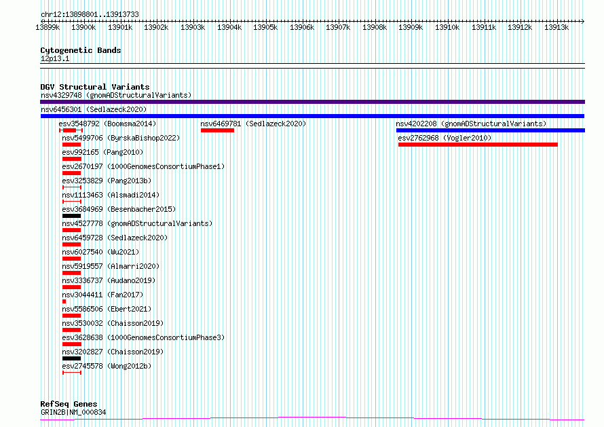Open nsv3044411 (Fan2017) label
The height and width of the screenshot is (427, 604).
tap(102, 295)
